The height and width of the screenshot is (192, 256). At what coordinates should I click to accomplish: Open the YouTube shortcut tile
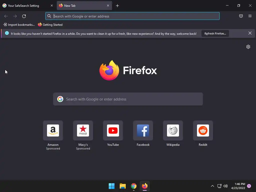113,130
